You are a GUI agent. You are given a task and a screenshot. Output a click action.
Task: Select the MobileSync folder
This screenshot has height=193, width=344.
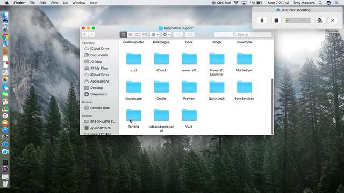(x=244, y=59)
